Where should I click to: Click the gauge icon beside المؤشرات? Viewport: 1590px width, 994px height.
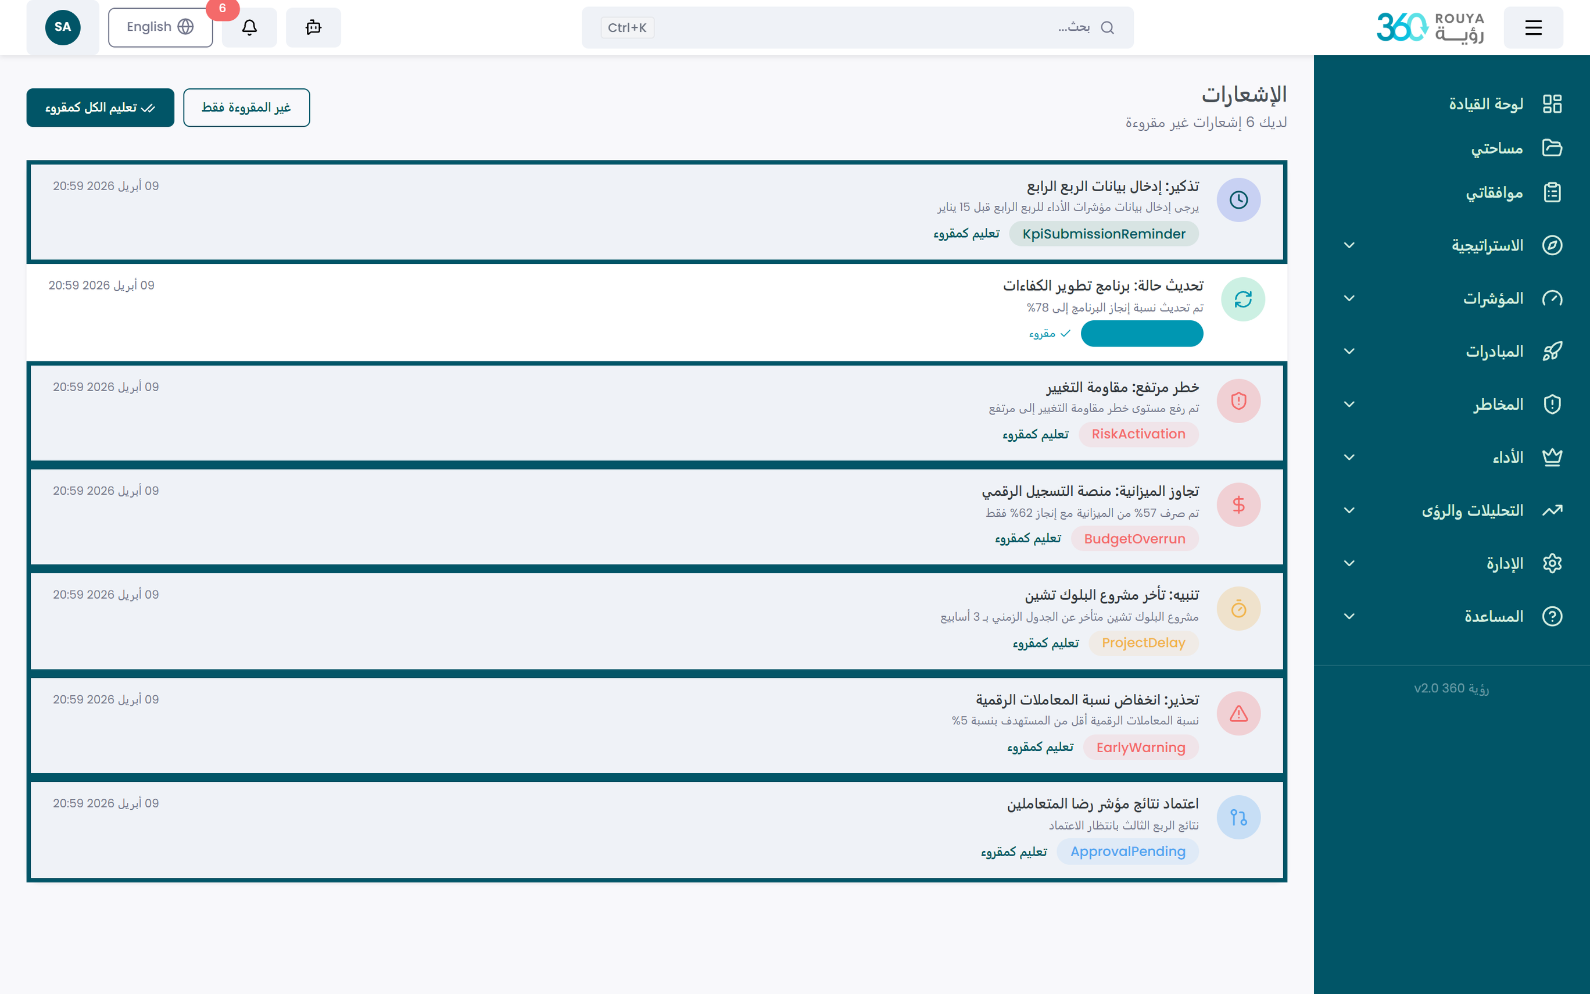1553,298
